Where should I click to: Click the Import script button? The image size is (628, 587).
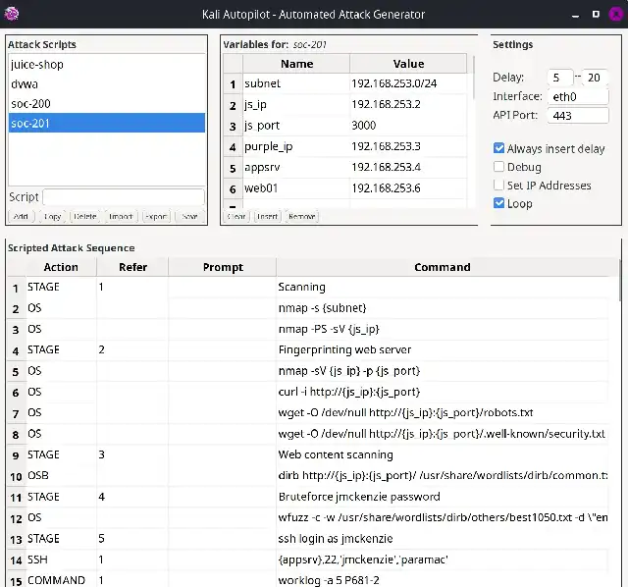pyautogui.click(x=121, y=216)
